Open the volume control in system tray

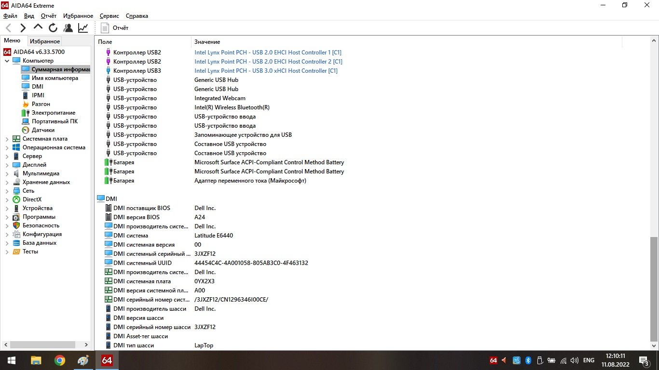[x=574, y=360]
